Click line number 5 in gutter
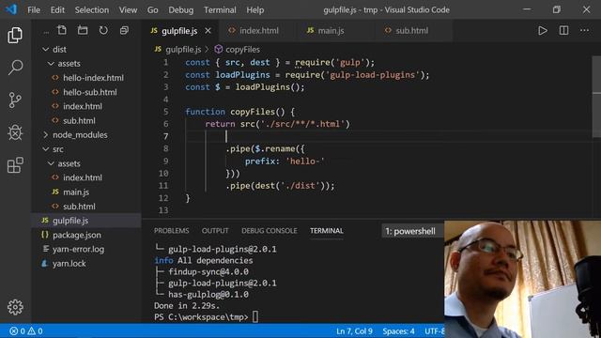 click(165, 112)
